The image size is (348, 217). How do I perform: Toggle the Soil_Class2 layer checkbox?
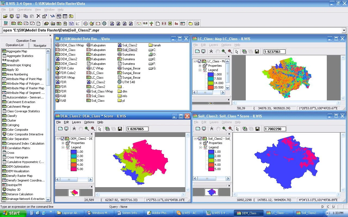200,139
